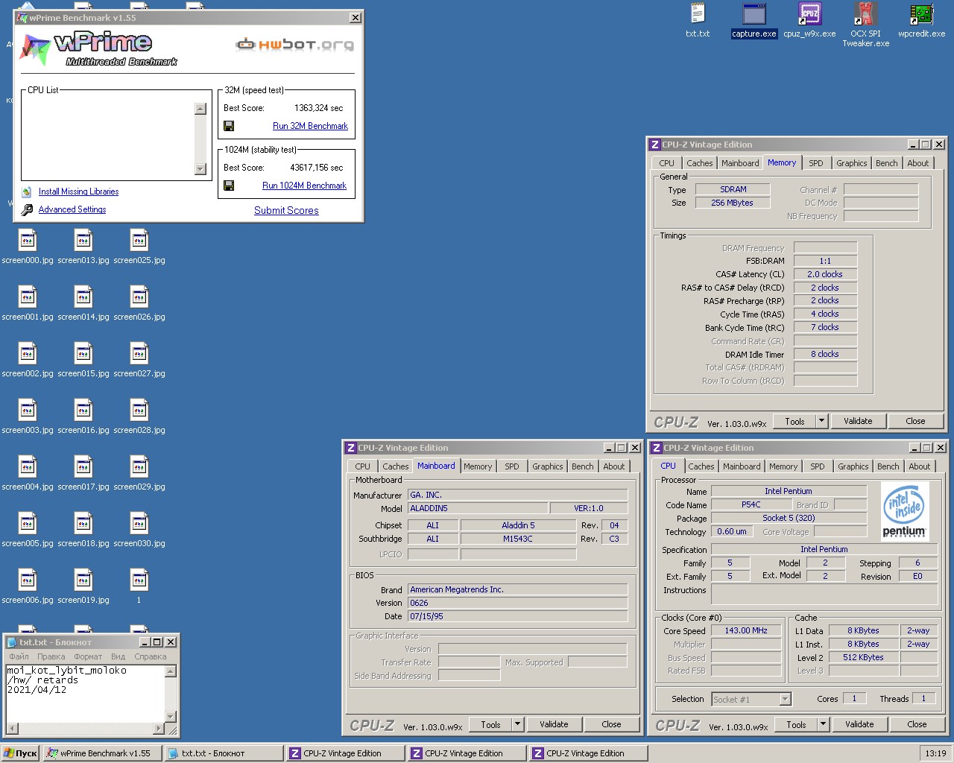Open Tools dropdown arrow in Memory CPU-Z
Image resolution: width=954 pixels, height=763 pixels.
coord(822,421)
